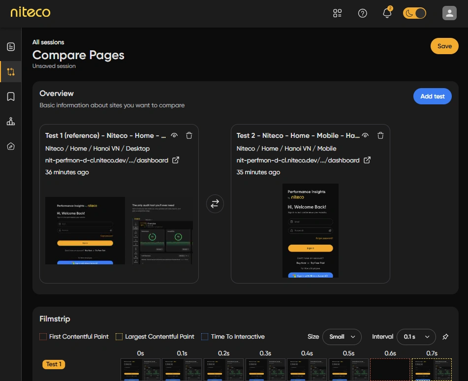Open the help question mark icon
The width and height of the screenshot is (468, 381).
362,13
